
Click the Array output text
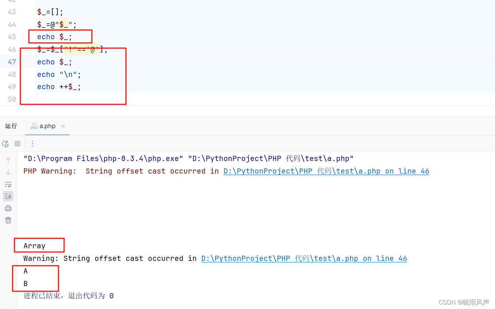click(x=34, y=246)
